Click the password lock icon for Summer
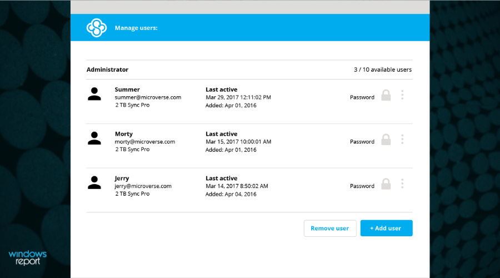This screenshot has height=278, width=500. [386, 96]
